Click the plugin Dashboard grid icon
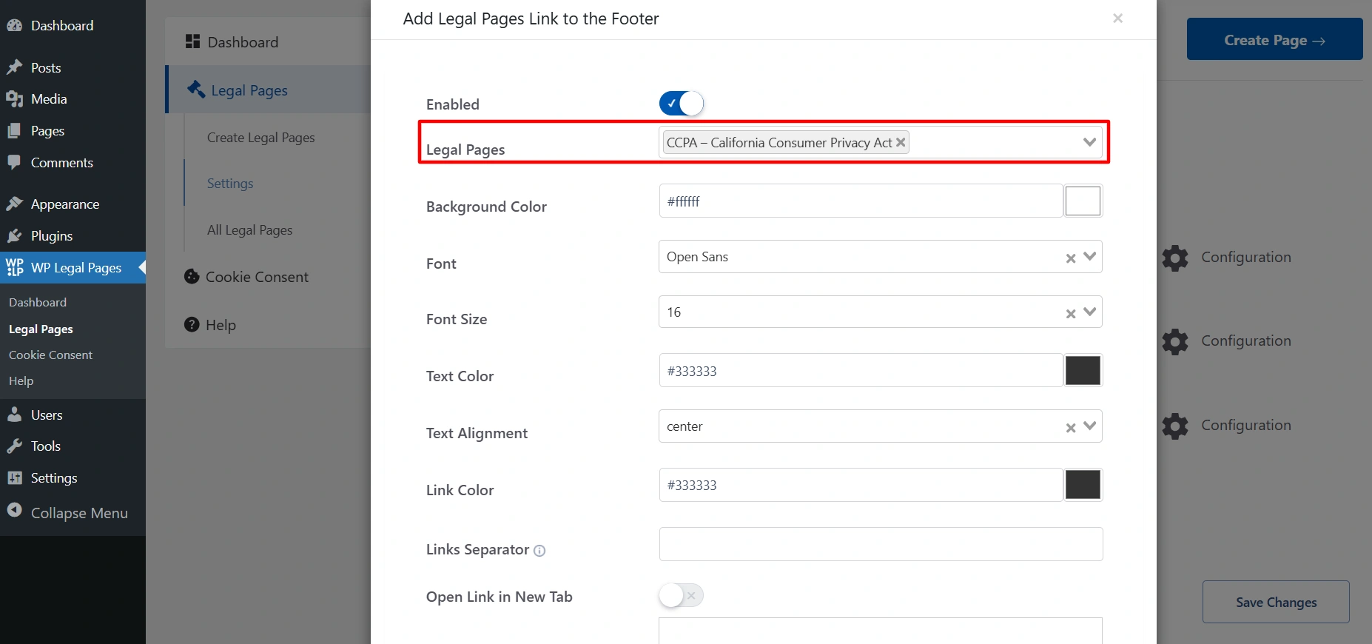 192,41
